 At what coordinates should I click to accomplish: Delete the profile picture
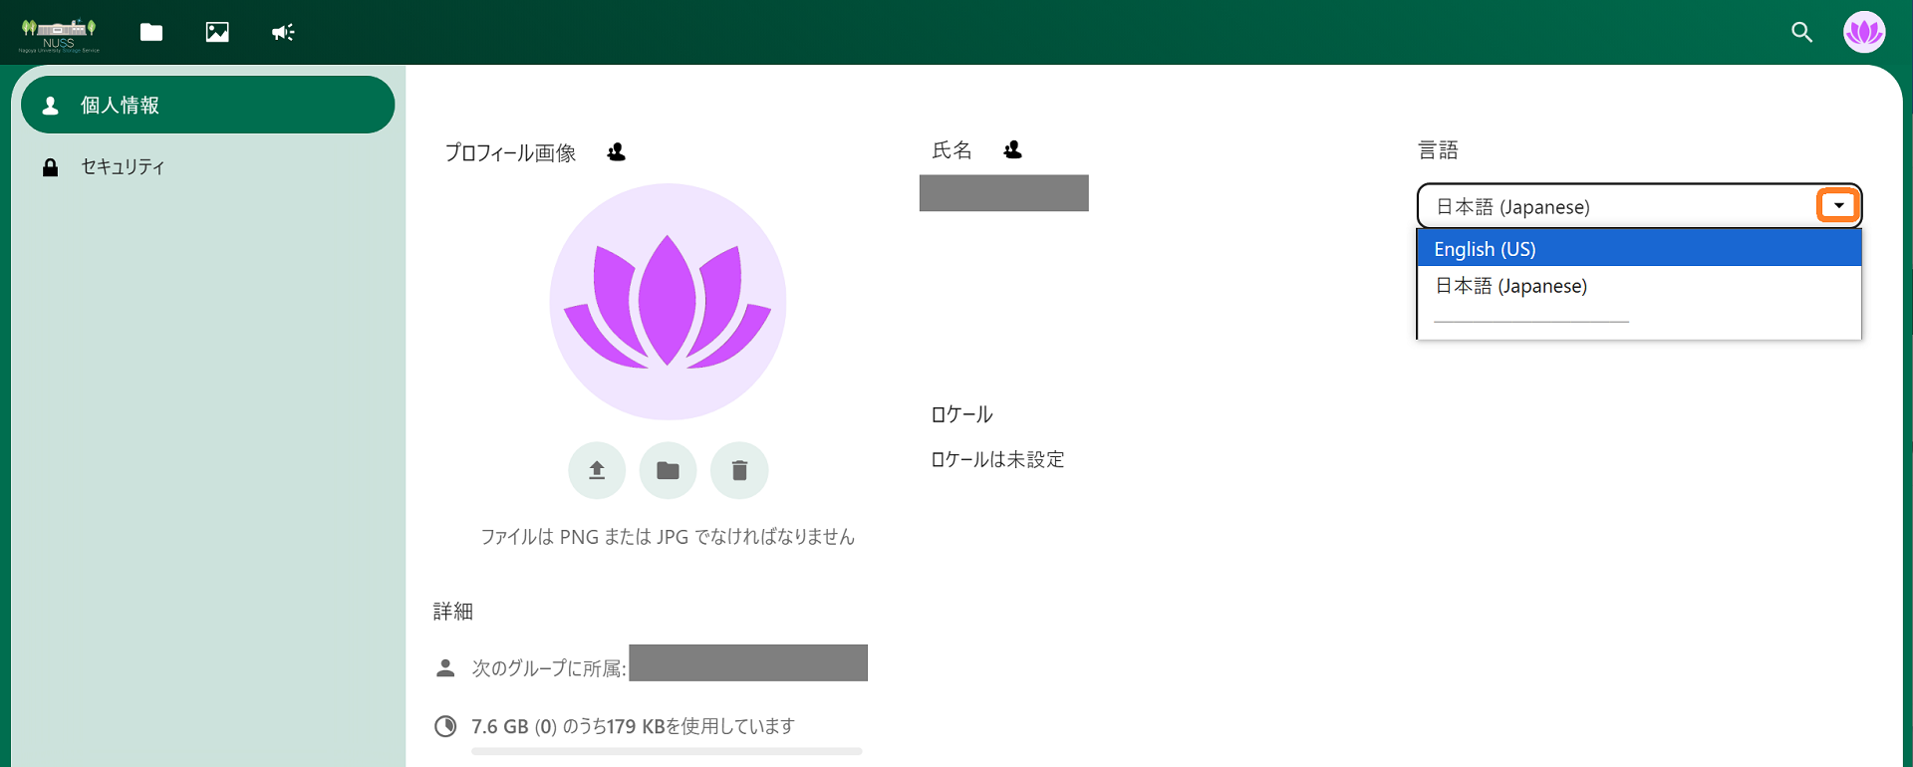pos(739,470)
